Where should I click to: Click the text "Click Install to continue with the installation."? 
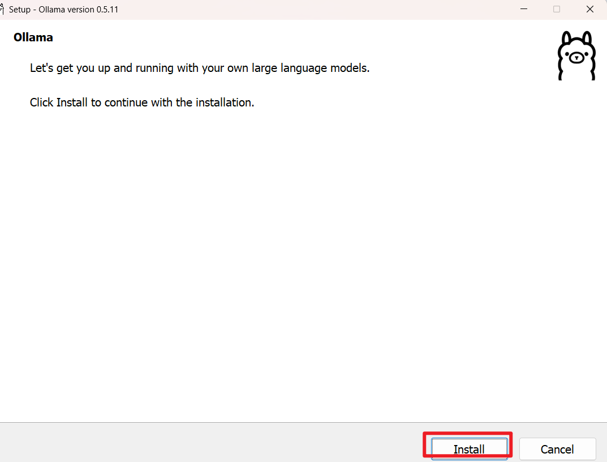click(142, 102)
